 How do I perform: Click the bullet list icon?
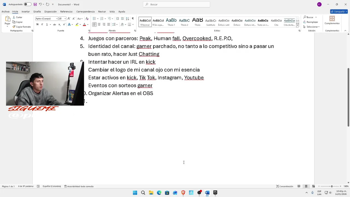[x=94, y=19]
